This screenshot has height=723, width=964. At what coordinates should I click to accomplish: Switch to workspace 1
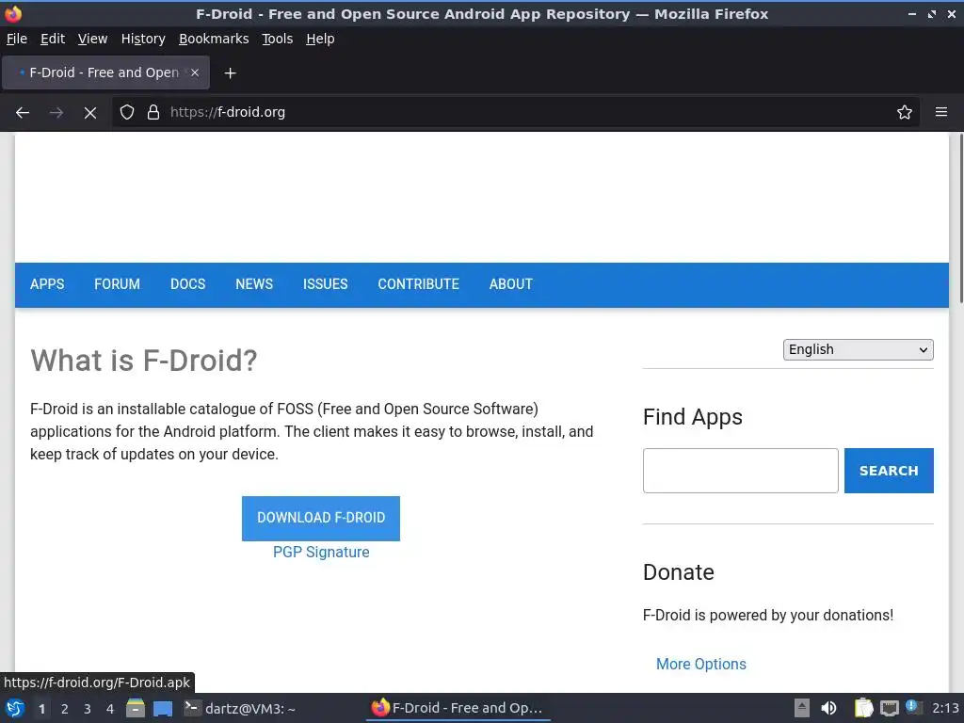click(x=41, y=709)
